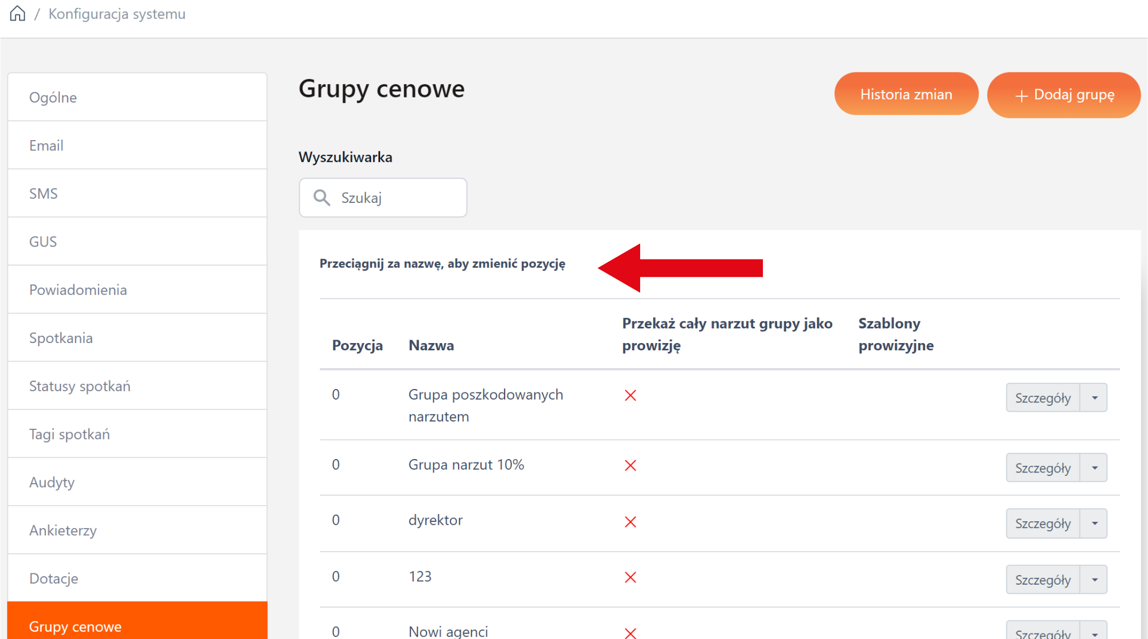The height and width of the screenshot is (639, 1148).
Task: Click the search magnifier icon
Action: coord(321,197)
